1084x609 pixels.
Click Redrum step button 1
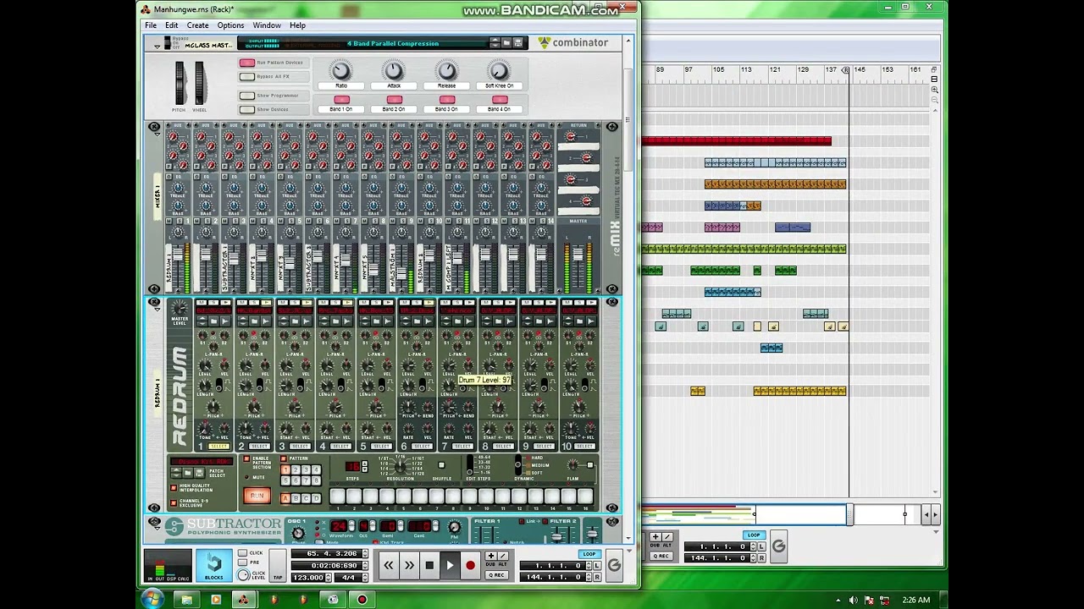point(337,496)
